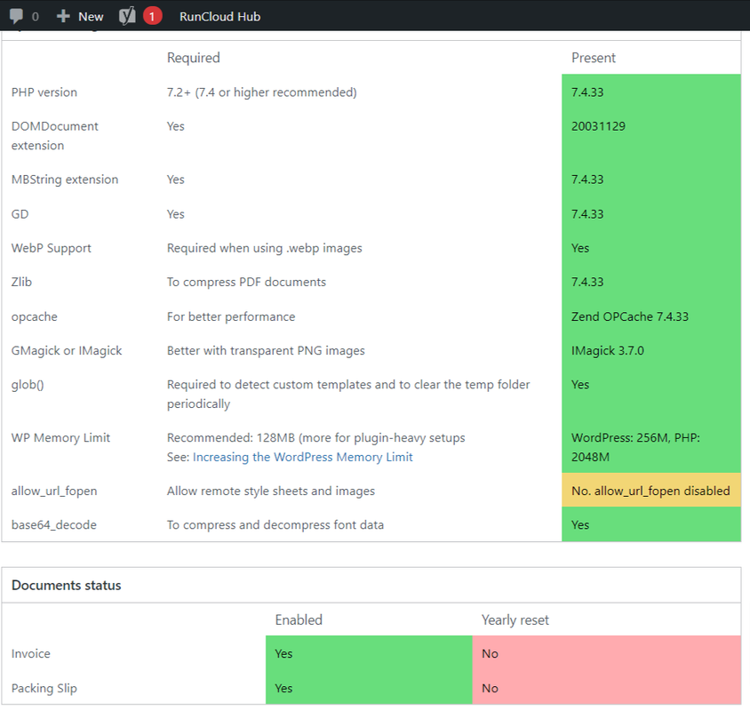Select the MBString extension label
The image size is (750, 711).
point(65,180)
